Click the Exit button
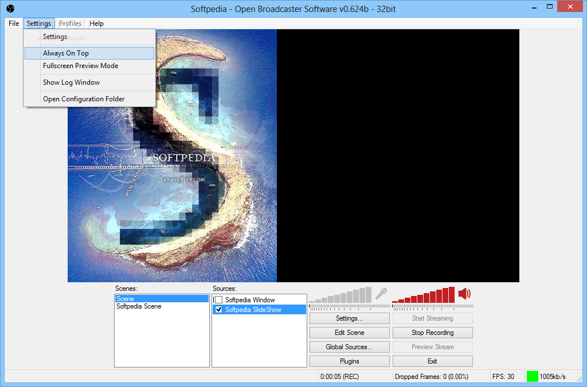Screen dimensions: 587x387 coord(432,361)
